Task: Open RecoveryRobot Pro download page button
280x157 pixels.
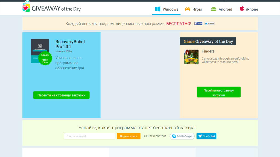Action: tap(61, 95)
